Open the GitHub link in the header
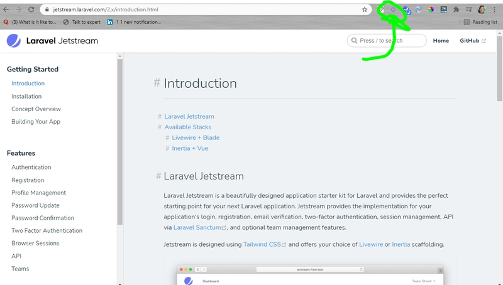503x285 pixels. pos(473,41)
